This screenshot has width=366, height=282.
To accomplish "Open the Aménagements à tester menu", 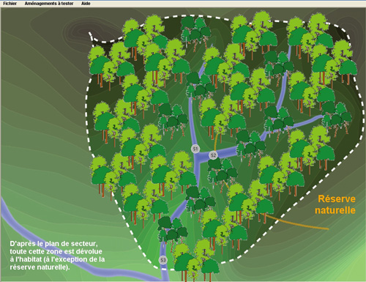I will tap(49, 4).
